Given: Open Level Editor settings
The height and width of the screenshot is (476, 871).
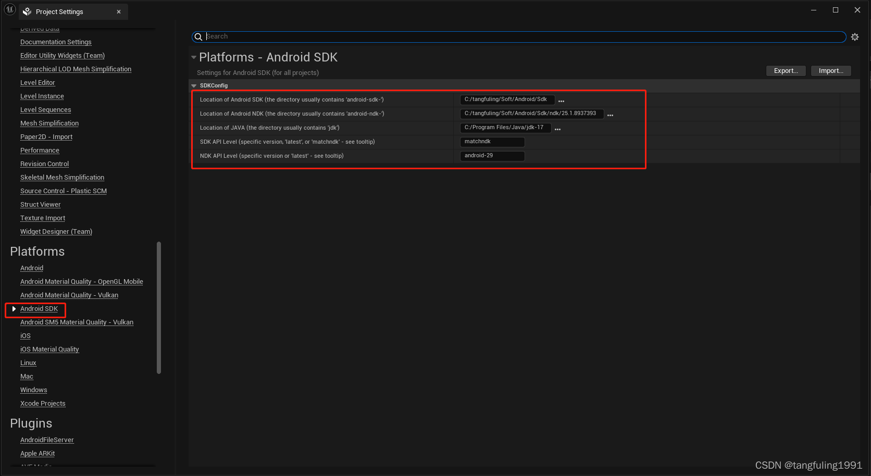Looking at the screenshot, I should 38,83.
